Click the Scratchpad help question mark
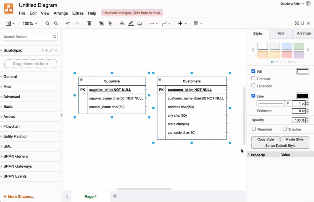314x202 pixels. (42, 50)
